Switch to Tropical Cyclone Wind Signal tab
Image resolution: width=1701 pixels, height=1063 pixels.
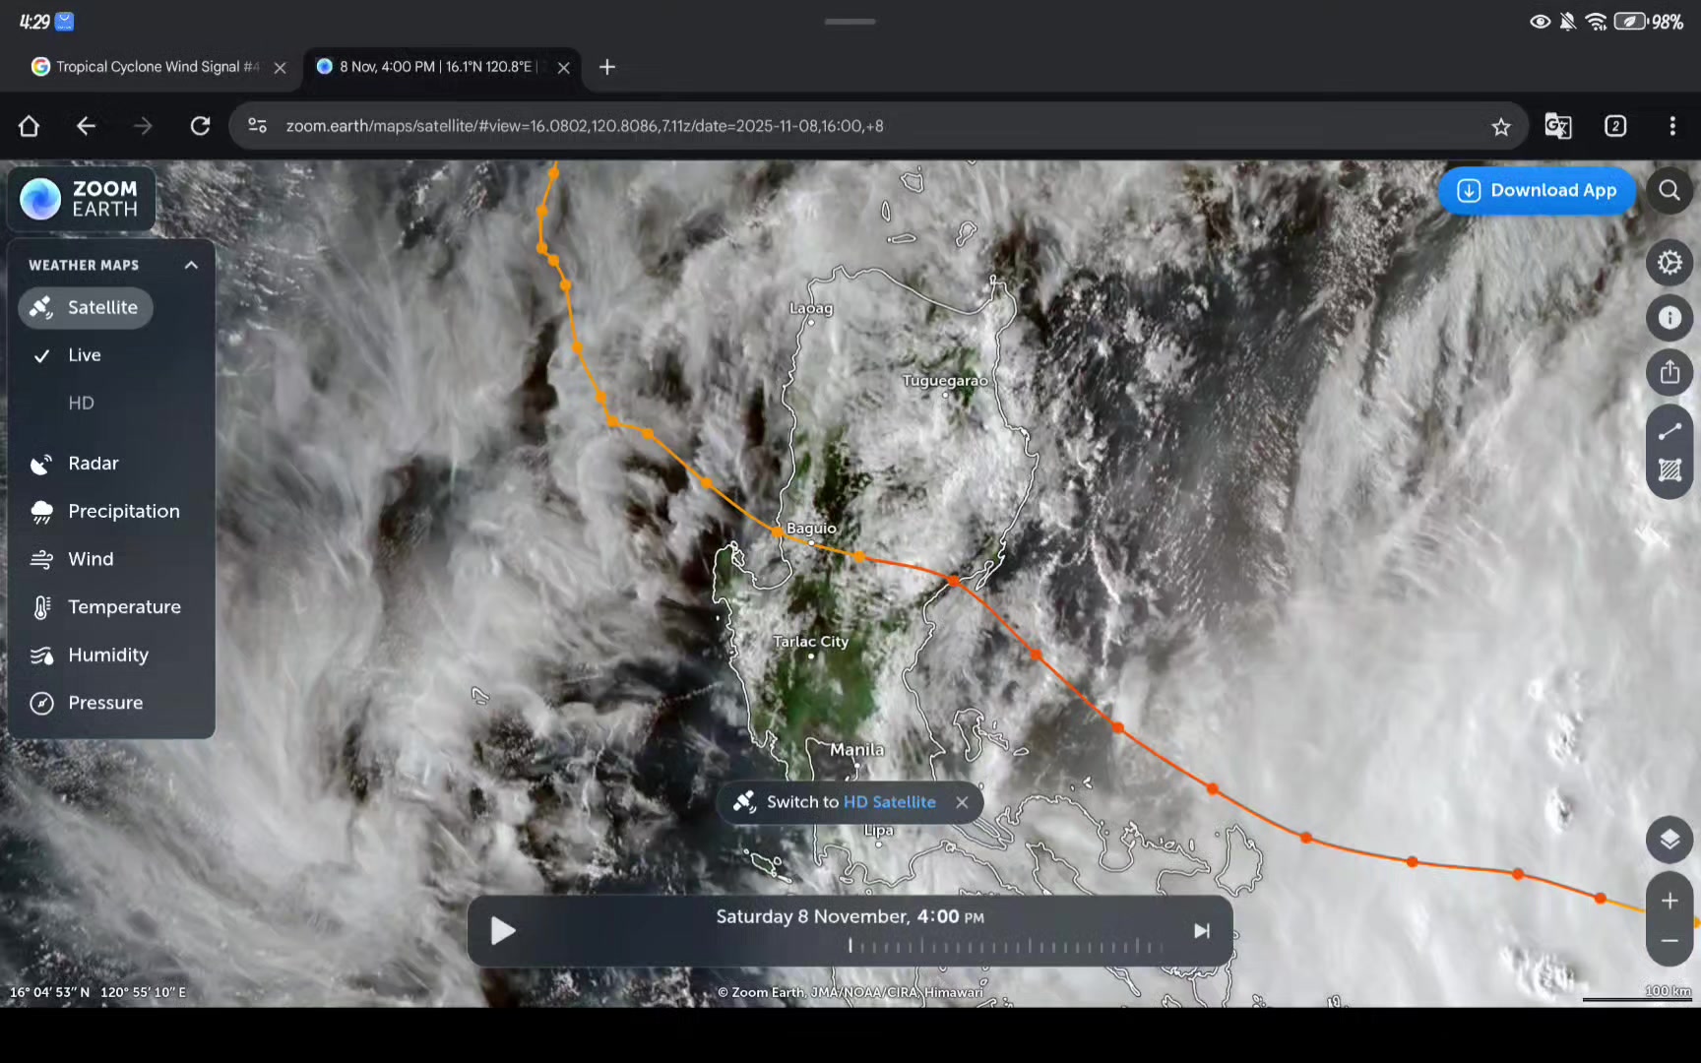click(148, 67)
